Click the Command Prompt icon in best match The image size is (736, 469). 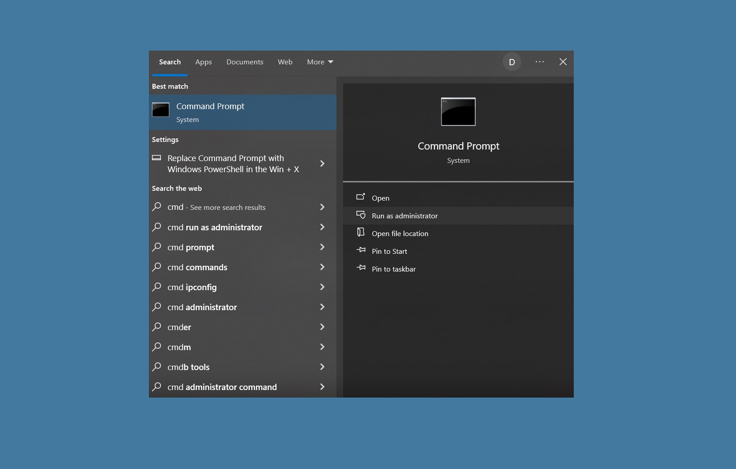[160, 110]
